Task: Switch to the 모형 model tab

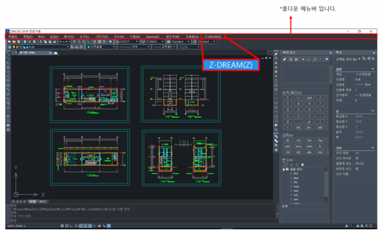Action: (x=32, y=202)
